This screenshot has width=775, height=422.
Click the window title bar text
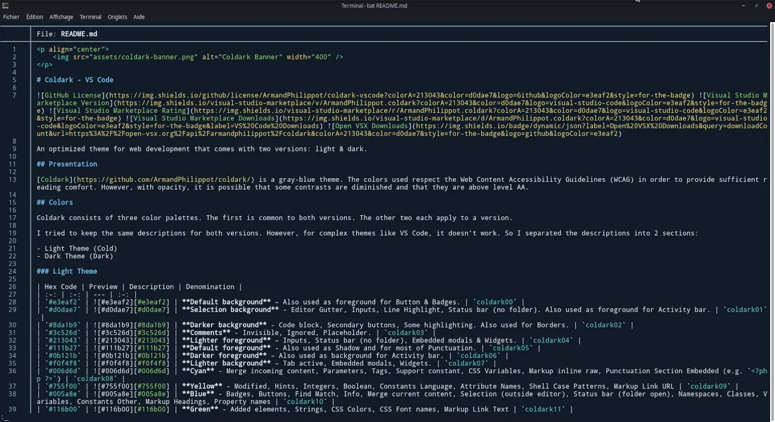374,6
